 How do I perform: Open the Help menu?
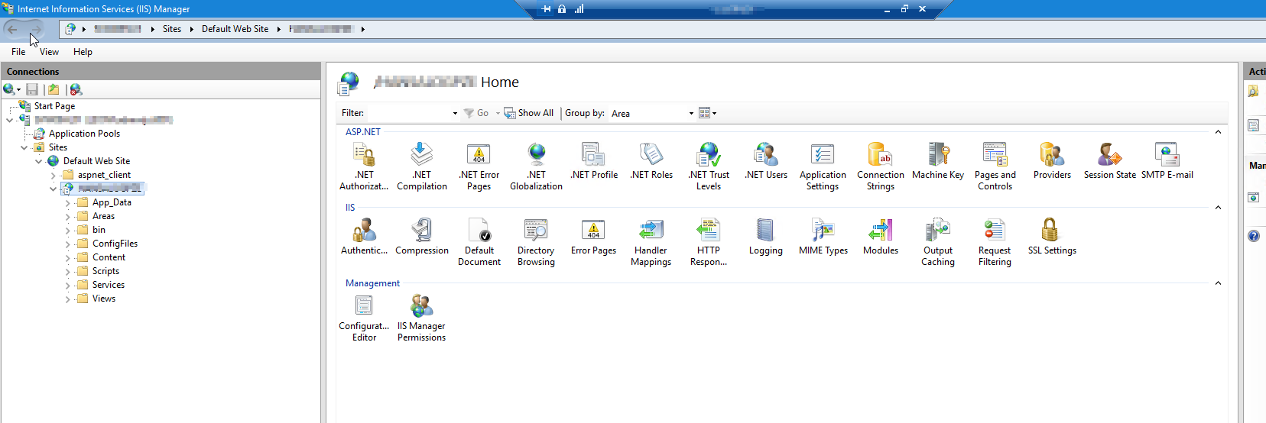(x=83, y=52)
